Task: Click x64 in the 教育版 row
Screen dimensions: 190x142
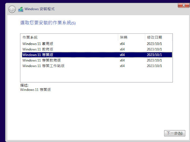Action: pyautogui.click(x=122, y=49)
